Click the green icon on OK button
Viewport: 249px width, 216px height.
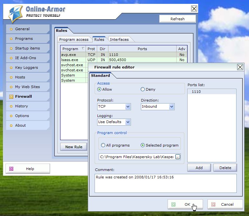pos(173,204)
